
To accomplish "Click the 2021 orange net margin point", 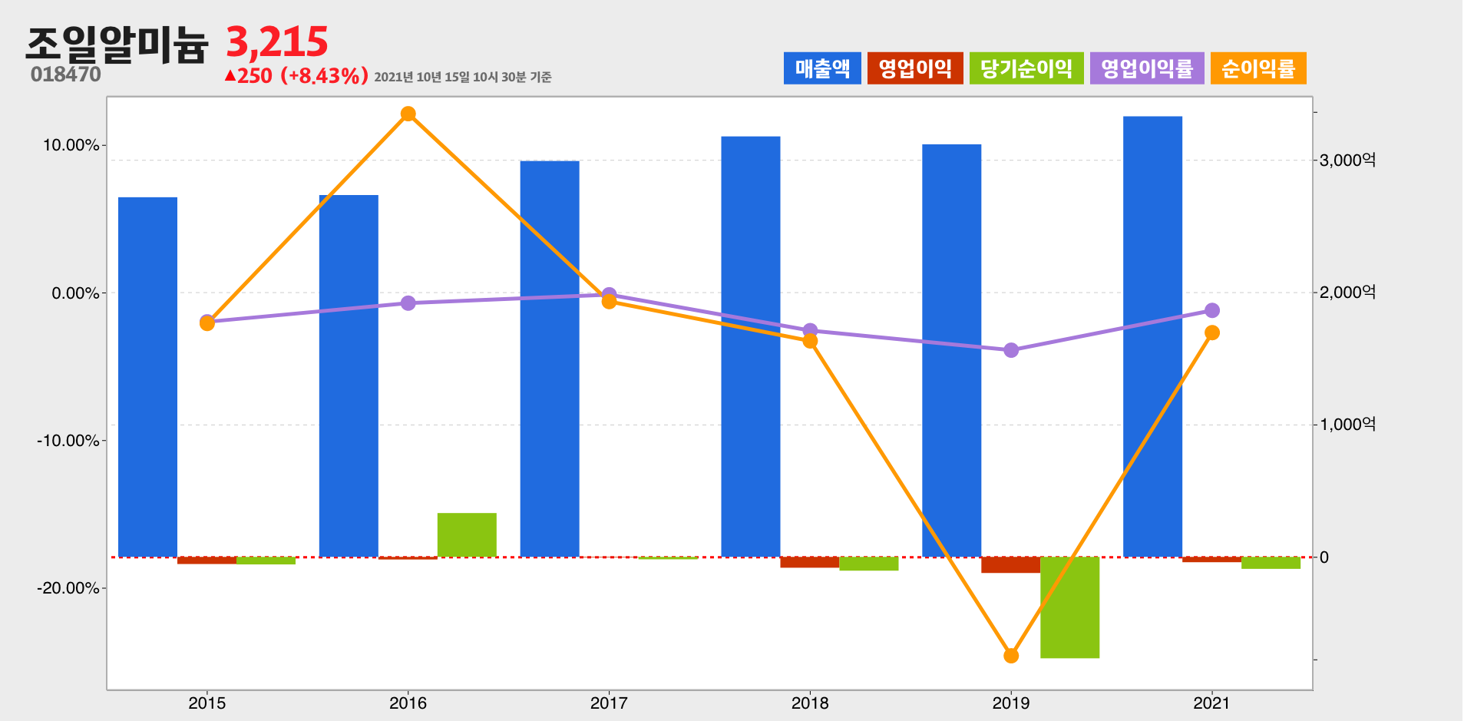I will 1212,332.
